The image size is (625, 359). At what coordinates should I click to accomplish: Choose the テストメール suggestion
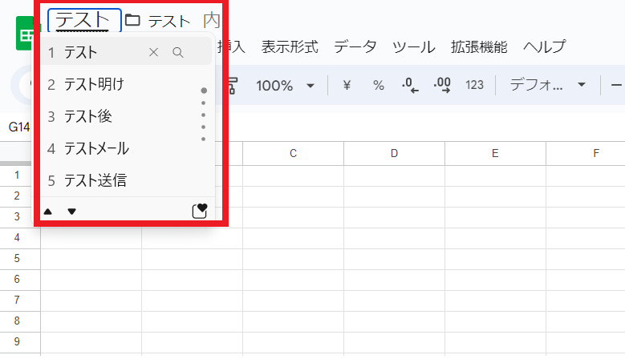click(x=96, y=148)
